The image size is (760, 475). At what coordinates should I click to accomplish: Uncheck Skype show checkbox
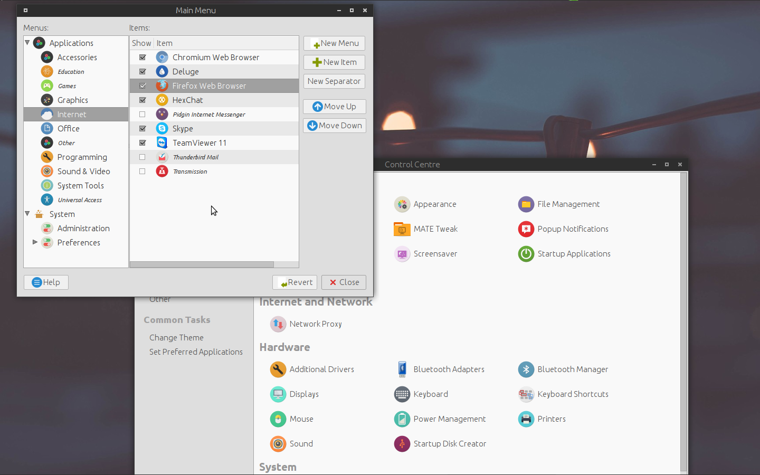tap(142, 128)
